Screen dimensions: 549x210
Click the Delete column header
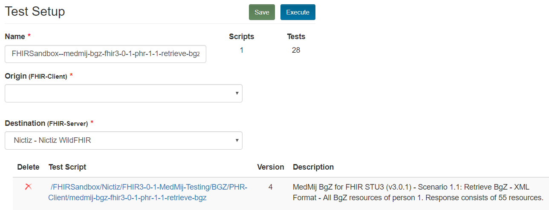pyautogui.click(x=28, y=167)
